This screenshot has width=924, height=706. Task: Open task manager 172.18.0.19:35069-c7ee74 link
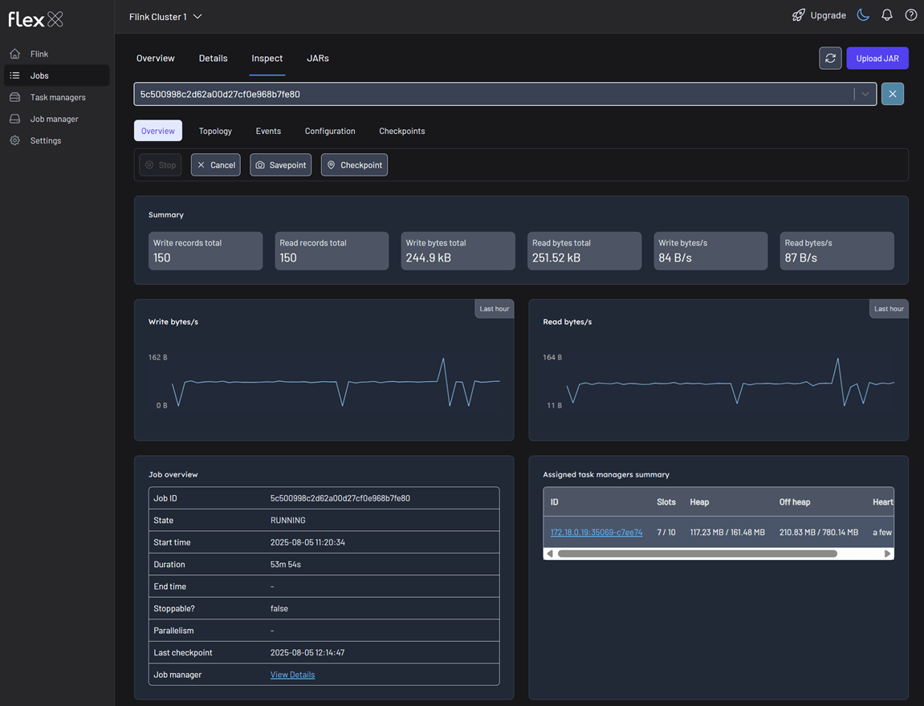[596, 532]
